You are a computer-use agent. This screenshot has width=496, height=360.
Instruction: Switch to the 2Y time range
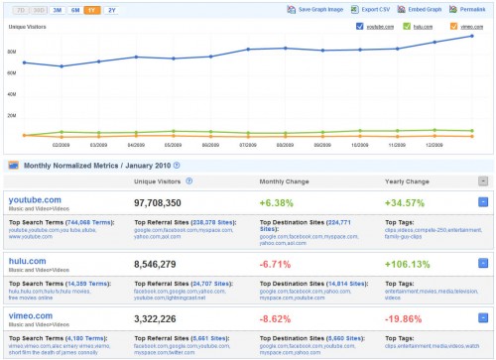coord(112,10)
